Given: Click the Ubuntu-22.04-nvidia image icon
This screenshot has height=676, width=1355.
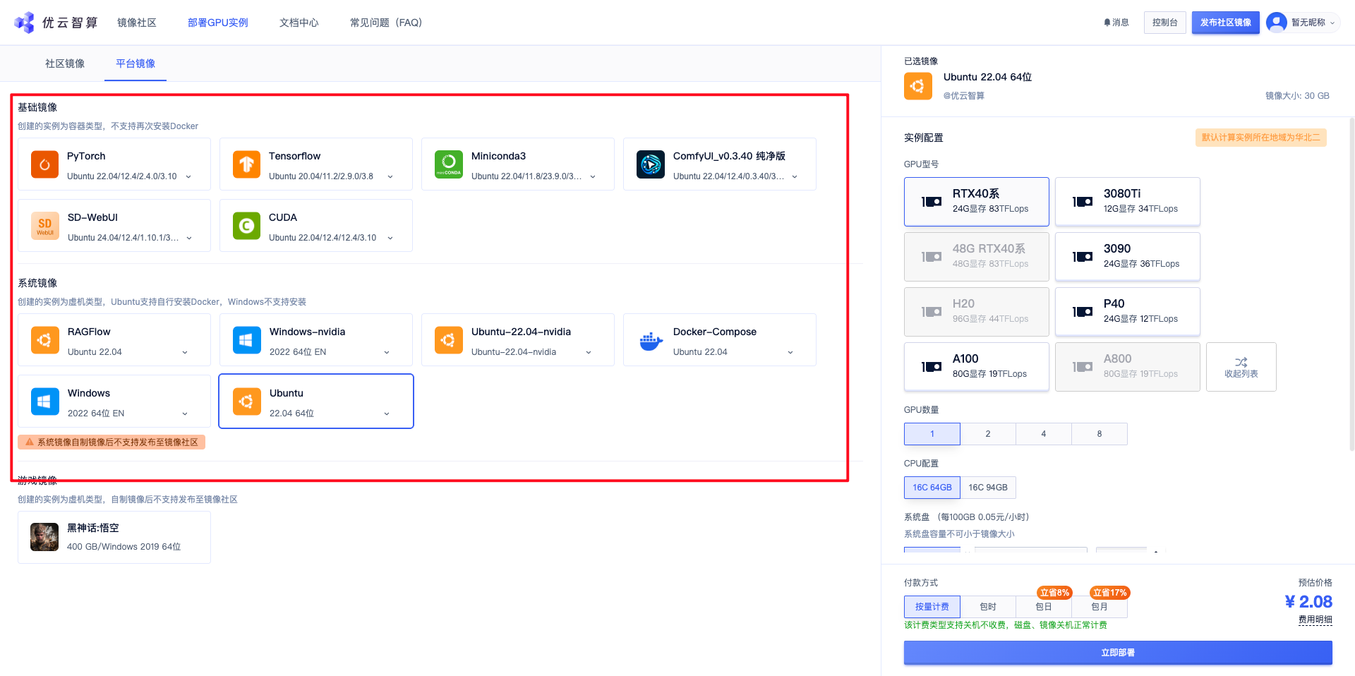Looking at the screenshot, I should click(448, 340).
